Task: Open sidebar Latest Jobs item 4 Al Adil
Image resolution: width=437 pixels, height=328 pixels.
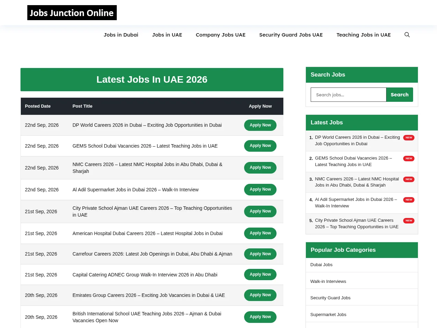Action: pyautogui.click(x=356, y=203)
